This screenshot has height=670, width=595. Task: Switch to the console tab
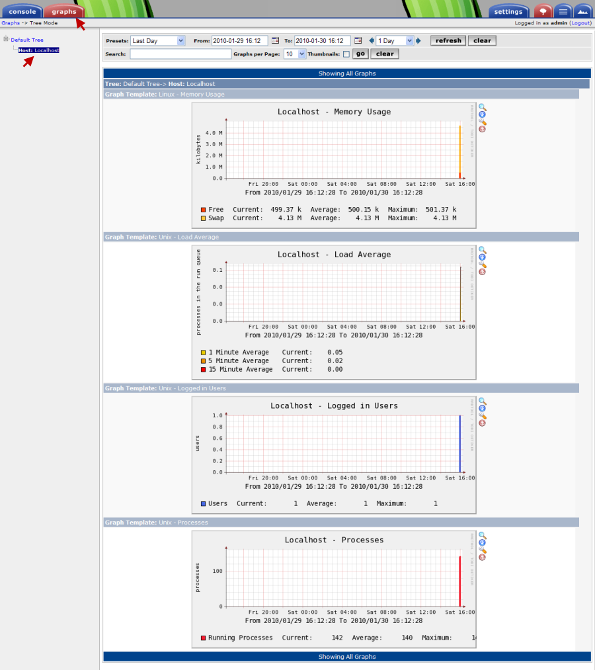[x=22, y=11]
